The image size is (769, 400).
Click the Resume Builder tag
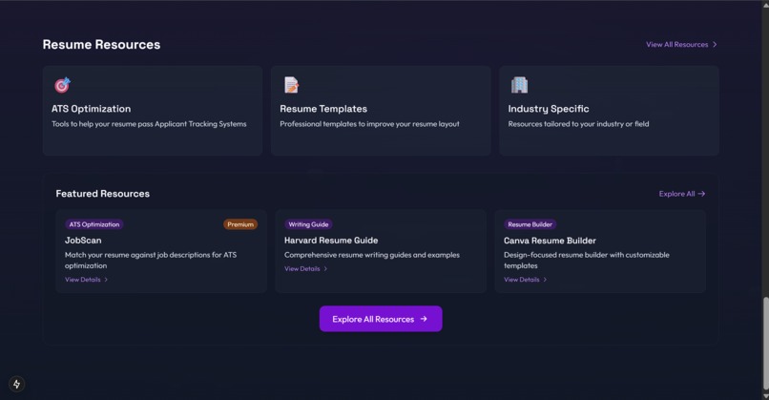click(530, 224)
